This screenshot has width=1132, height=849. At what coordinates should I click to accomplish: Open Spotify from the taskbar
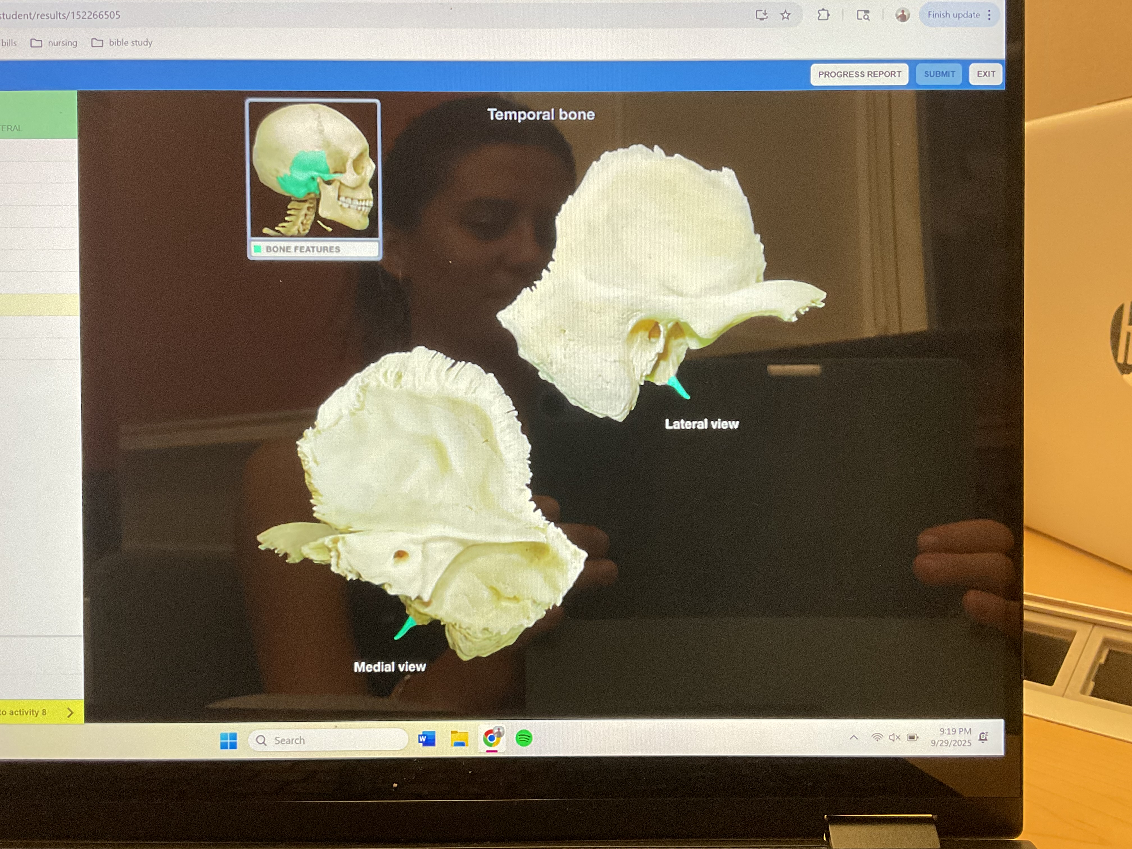tap(524, 738)
